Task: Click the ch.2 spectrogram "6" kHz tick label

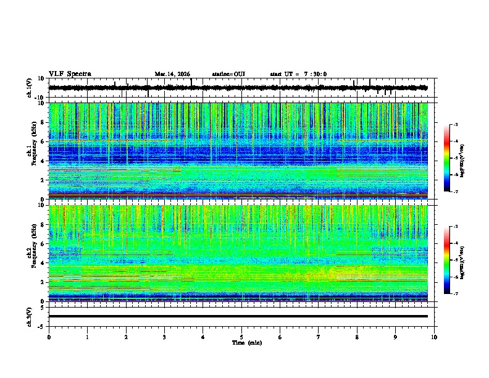Action: 43,244
